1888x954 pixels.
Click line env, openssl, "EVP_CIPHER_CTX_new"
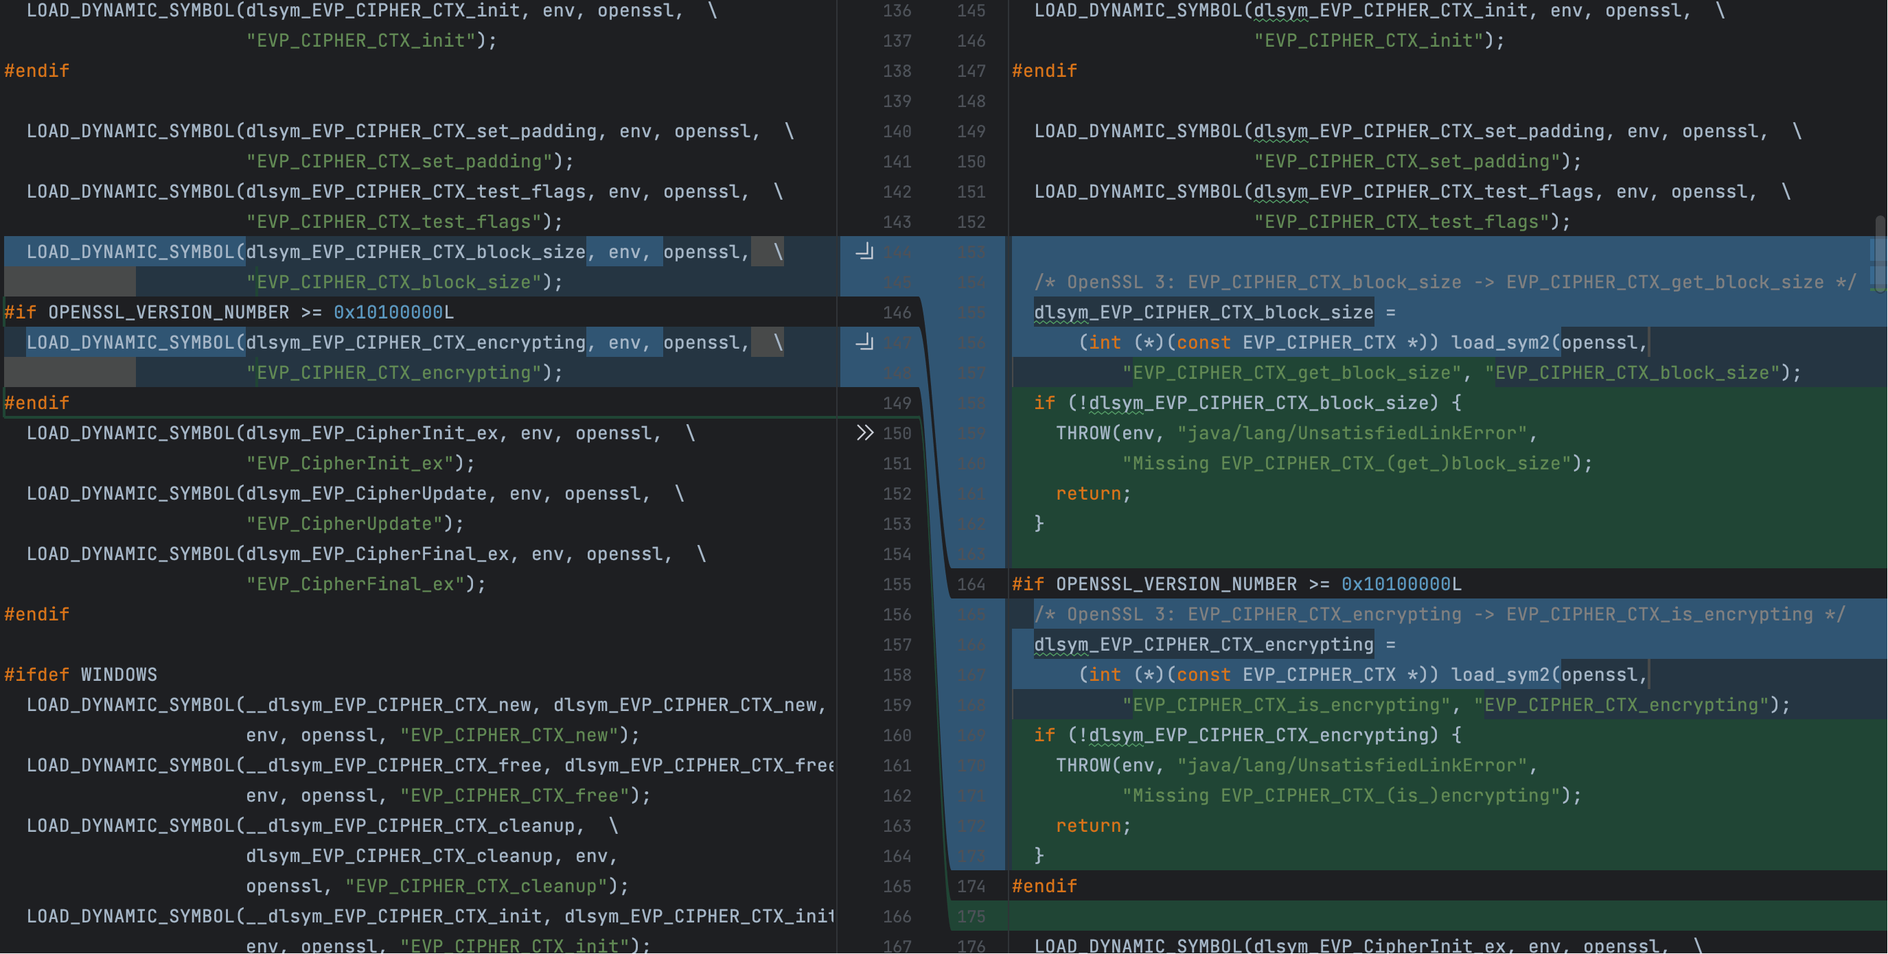[x=443, y=735]
